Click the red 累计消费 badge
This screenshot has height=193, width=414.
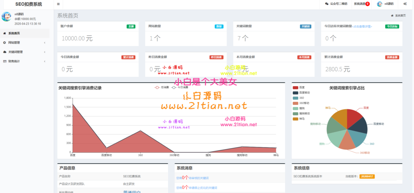[128, 57]
